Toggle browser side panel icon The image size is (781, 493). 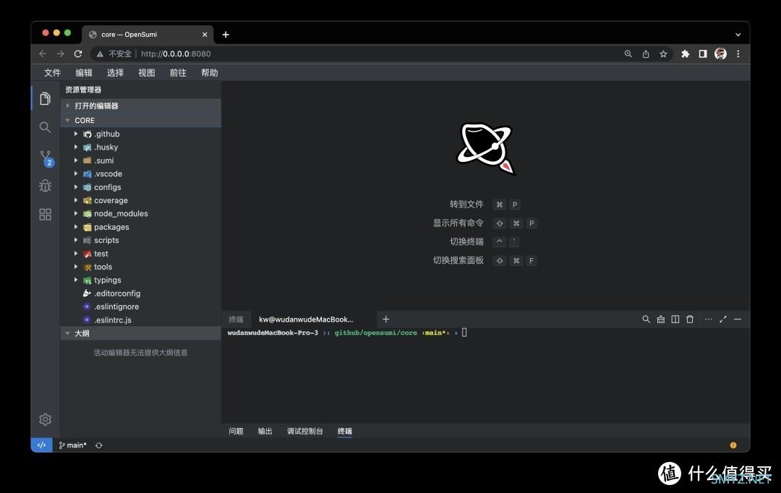tap(703, 53)
